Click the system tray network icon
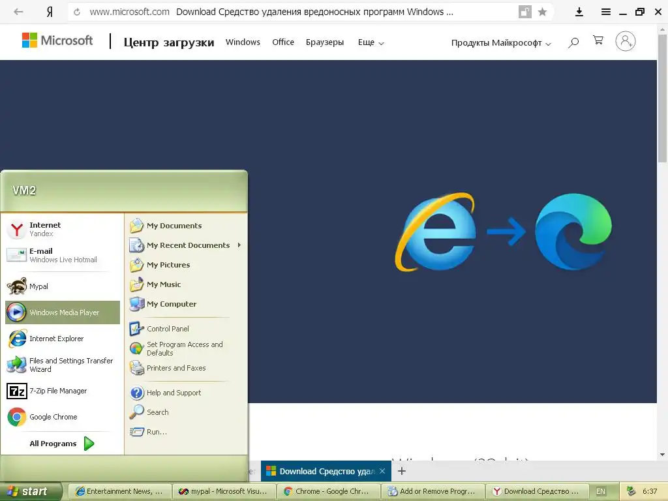The image size is (668, 501). 631,491
